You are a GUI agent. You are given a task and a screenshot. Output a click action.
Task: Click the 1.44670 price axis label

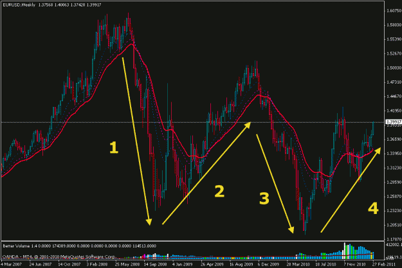tap(394, 96)
